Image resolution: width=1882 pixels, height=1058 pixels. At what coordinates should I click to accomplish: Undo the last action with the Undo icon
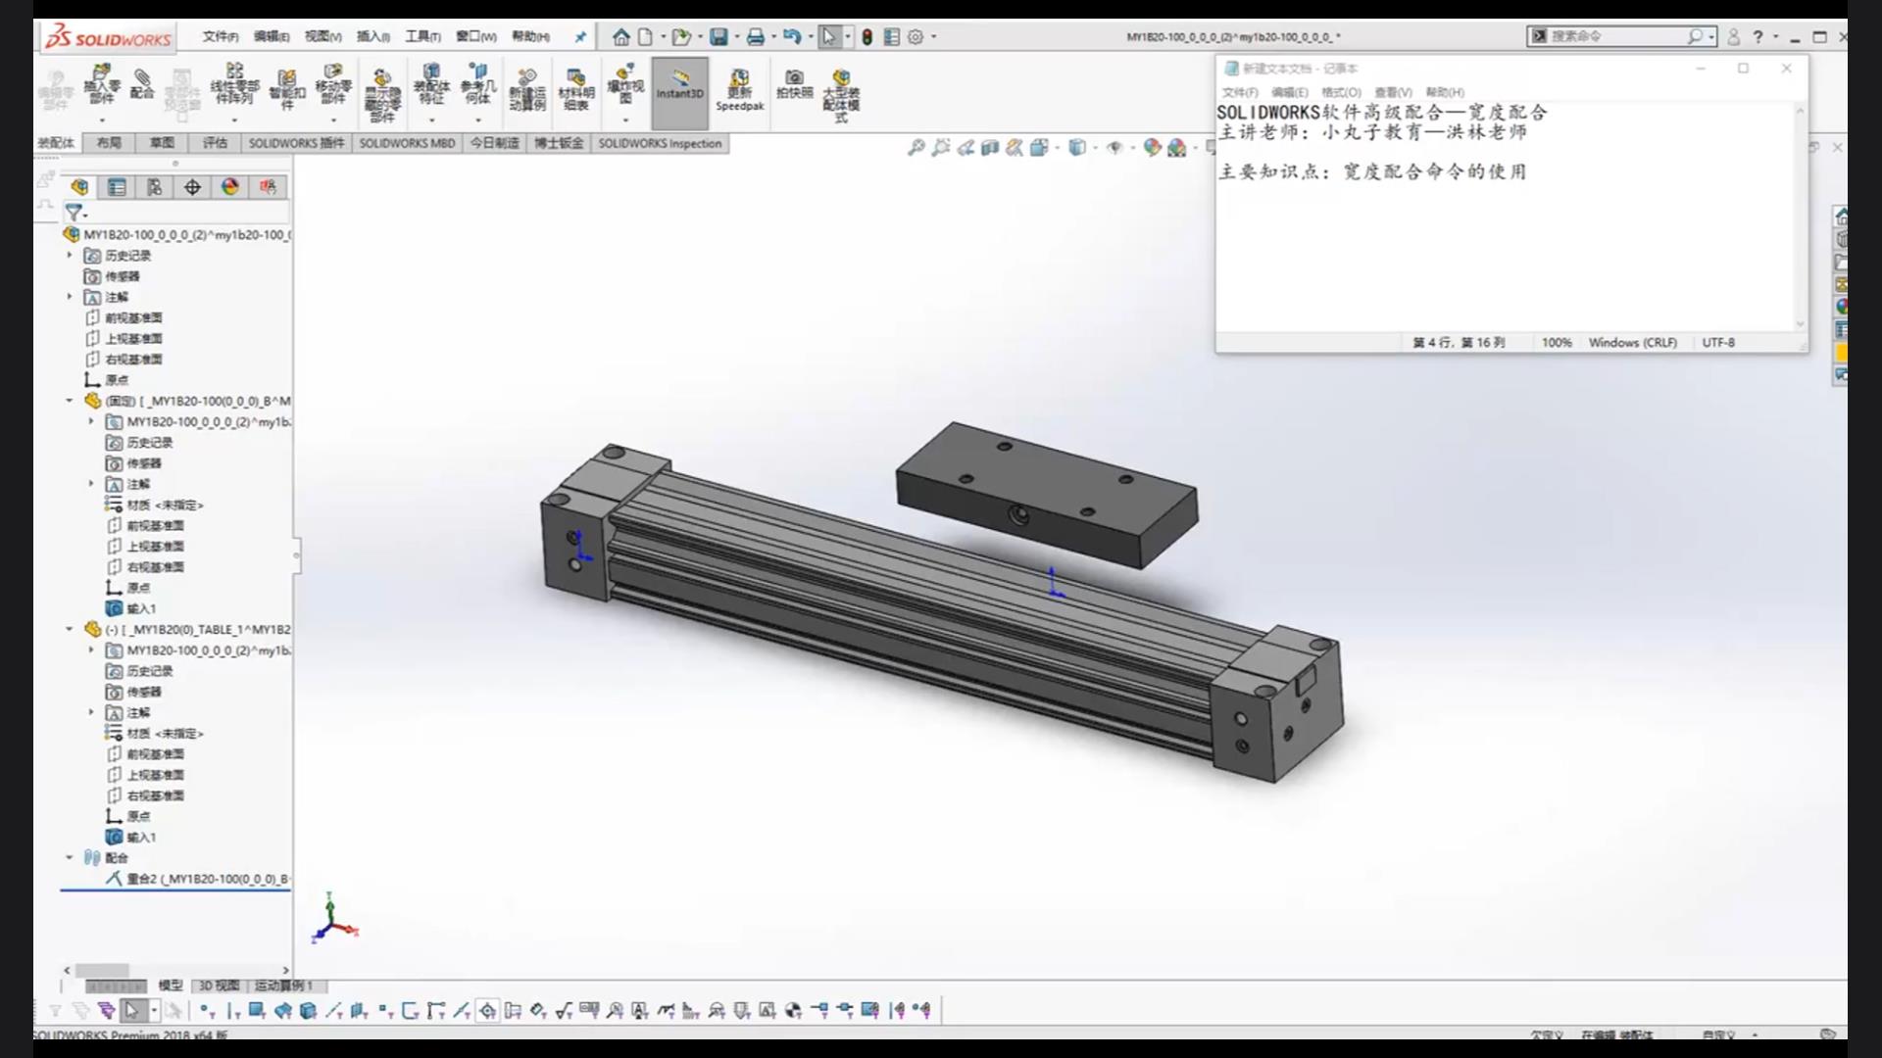[792, 37]
